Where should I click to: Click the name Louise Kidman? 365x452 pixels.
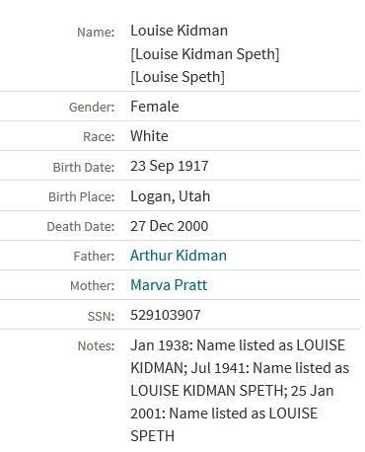180,31
